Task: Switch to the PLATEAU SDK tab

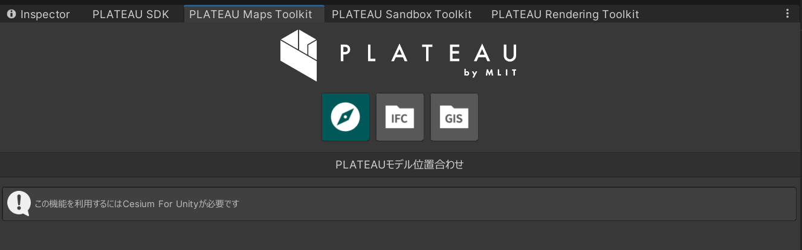Action: [131, 14]
